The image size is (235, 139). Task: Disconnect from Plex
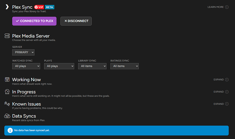(76, 21)
